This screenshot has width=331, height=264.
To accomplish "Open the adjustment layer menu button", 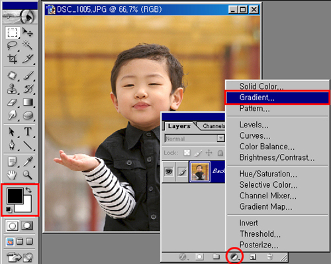I will pos(234,257).
